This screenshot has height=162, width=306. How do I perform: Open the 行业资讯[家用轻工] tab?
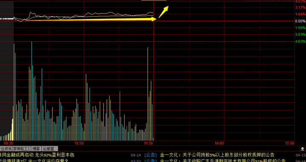pos(15,149)
